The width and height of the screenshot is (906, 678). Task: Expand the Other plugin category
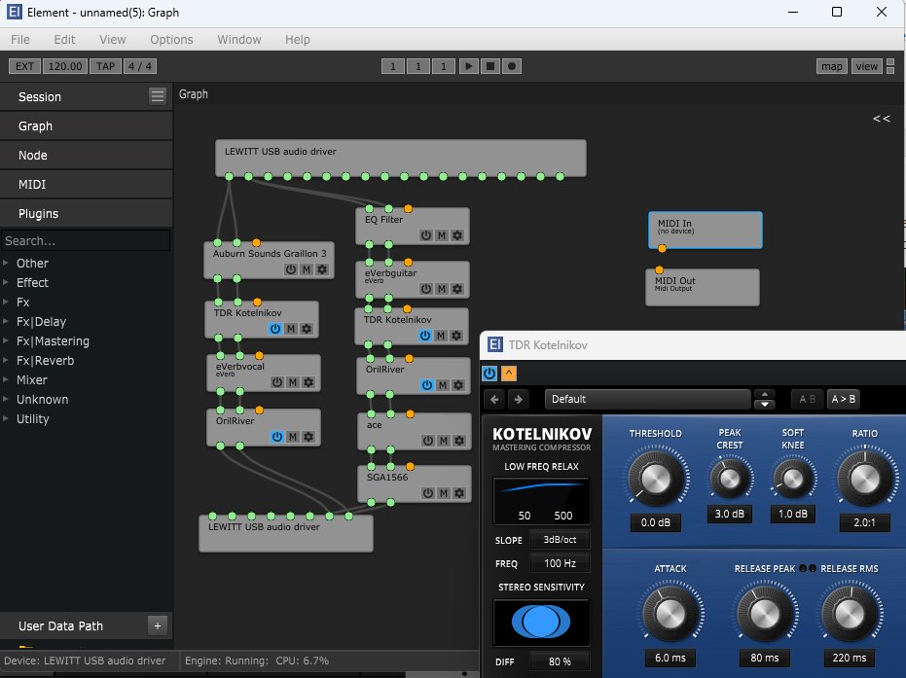point(6,263)
